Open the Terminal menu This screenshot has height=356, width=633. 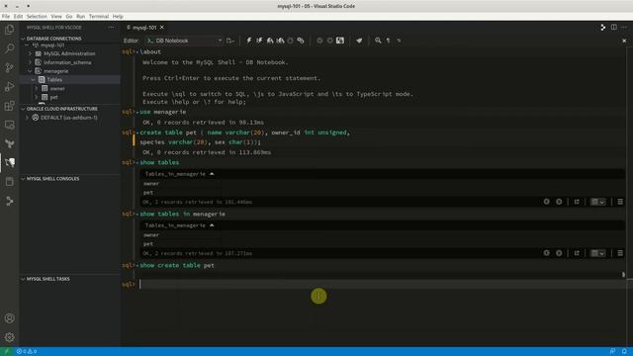tap(99, 16)
